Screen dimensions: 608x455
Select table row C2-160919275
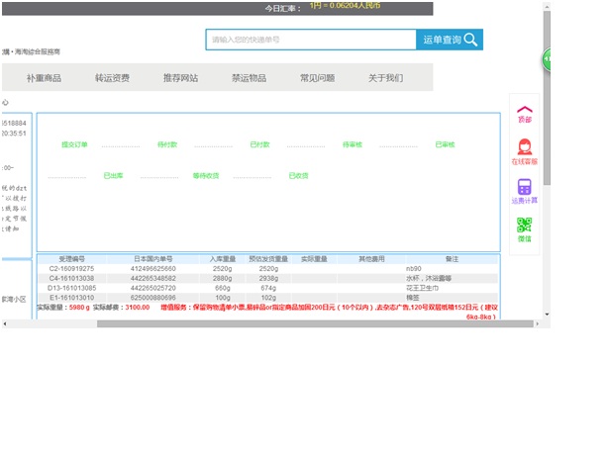[x=71, y=269]
